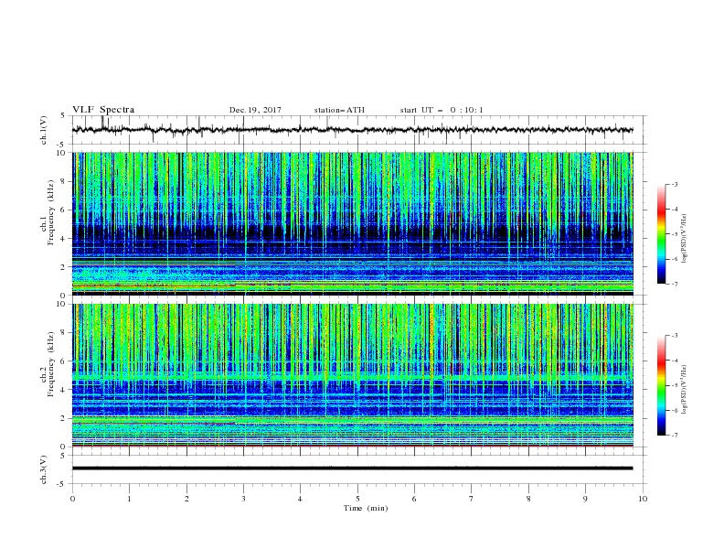Click the ch.2 spectrogram color scale bar
Viewport: 724px width, 560px height.
(662, 385)
